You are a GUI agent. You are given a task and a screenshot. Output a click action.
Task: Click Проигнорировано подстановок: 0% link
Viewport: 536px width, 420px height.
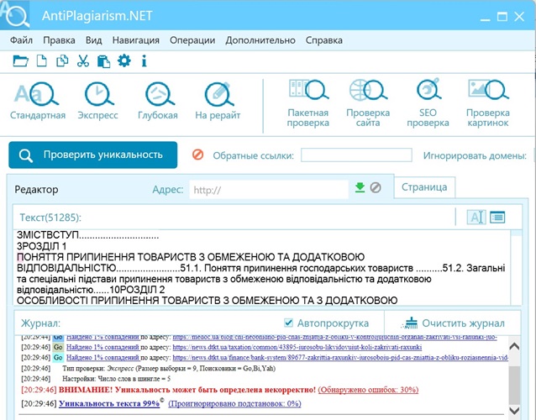(x=234, y=403)
